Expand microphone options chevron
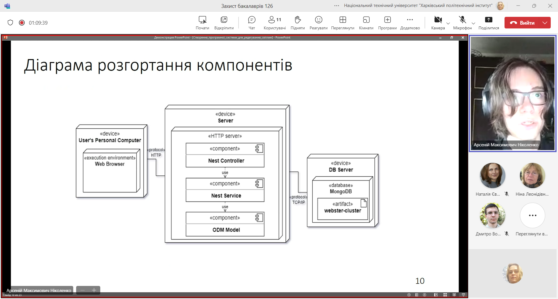Screen dimensions: 558x299 [x=473, y=23]
